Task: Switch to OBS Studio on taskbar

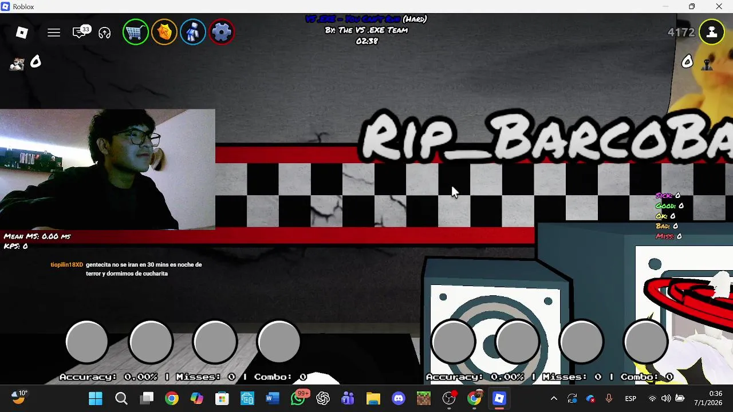Action: pyautogui.click(x=450, y=398)
